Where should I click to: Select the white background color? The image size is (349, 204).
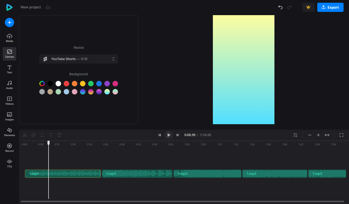coord(58,84)
